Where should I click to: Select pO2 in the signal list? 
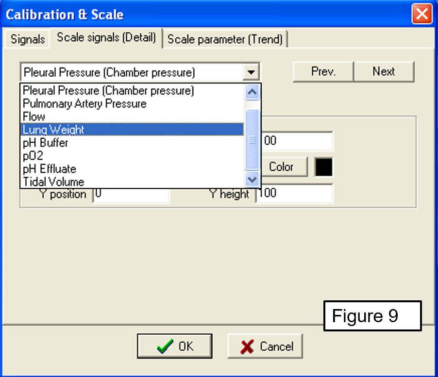pos(33,156)
